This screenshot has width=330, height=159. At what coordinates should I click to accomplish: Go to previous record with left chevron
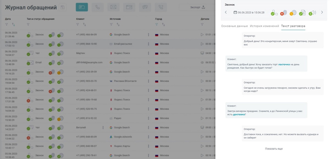click(x=226, y=12)
